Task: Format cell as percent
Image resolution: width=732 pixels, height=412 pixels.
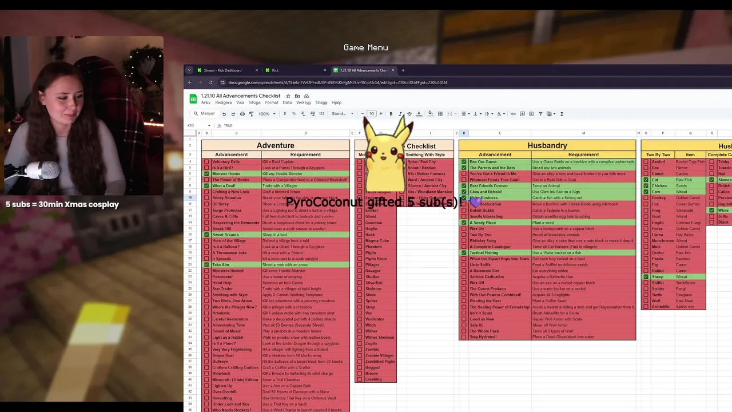Action: (294, 114)
